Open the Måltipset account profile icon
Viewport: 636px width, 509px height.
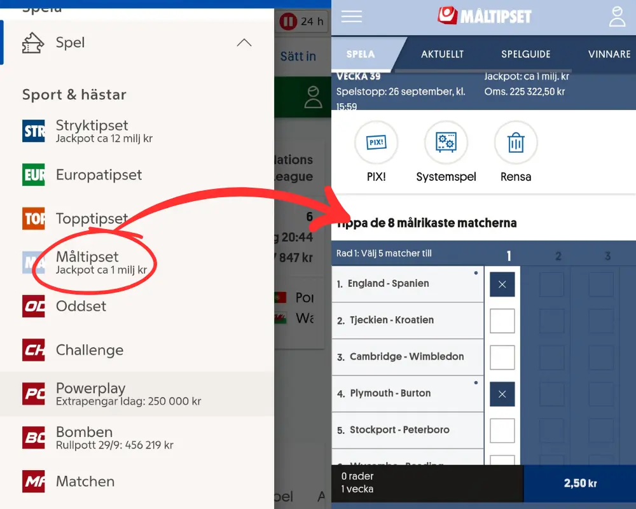tap(617, 17)
